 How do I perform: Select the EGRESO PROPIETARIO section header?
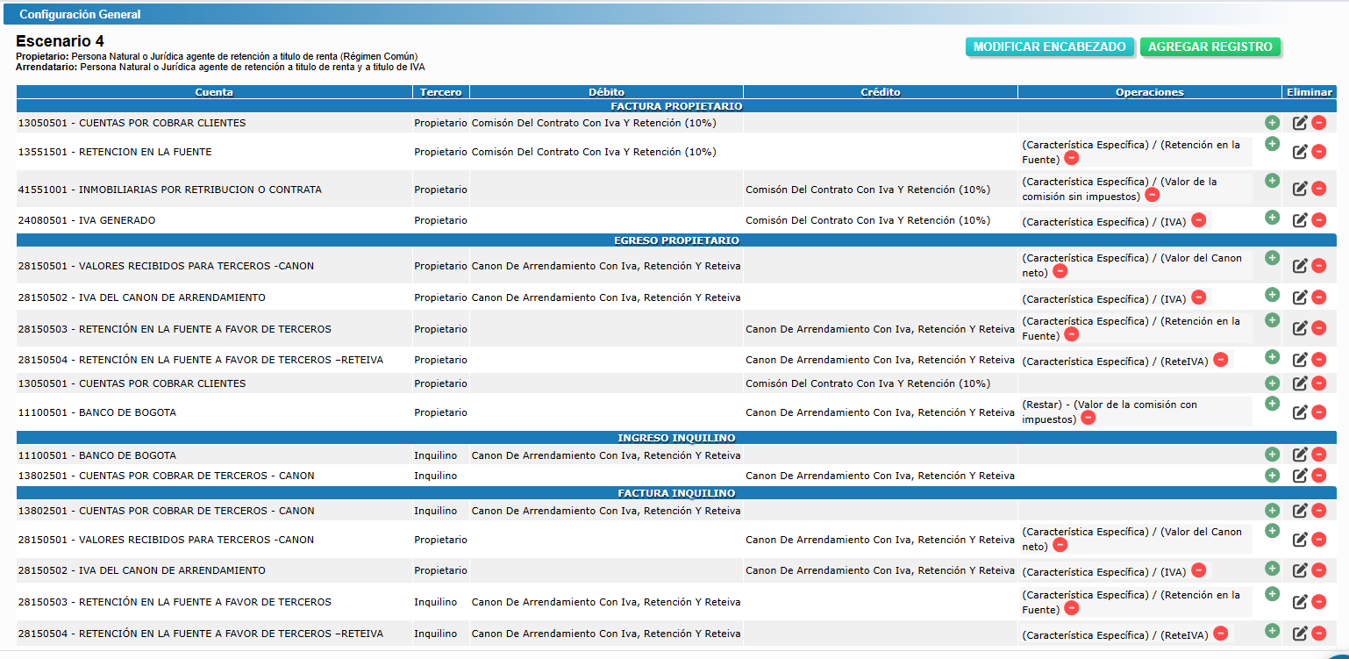[675, 240]
